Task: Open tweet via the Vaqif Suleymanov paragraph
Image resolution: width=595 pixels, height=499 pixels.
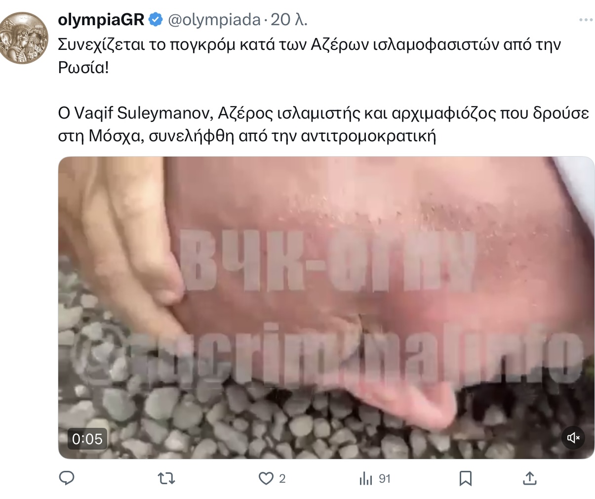Action: (323, 125)
